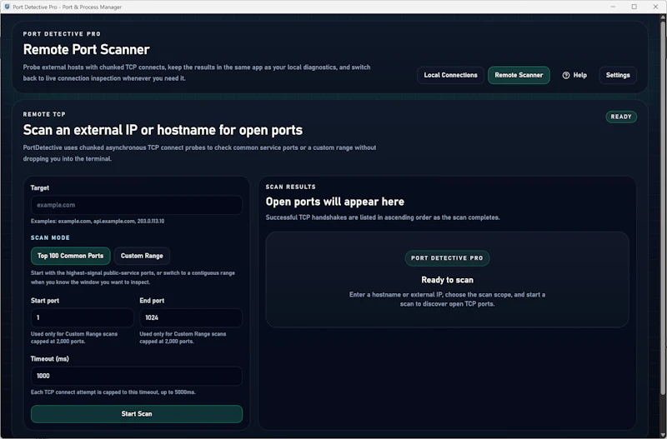
Task: Click the timeout cap hint text
Action: tap(113, 392)
